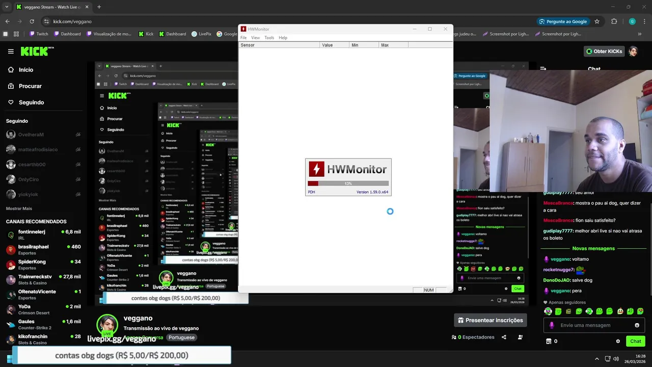View site information icon in address bar

46,21
